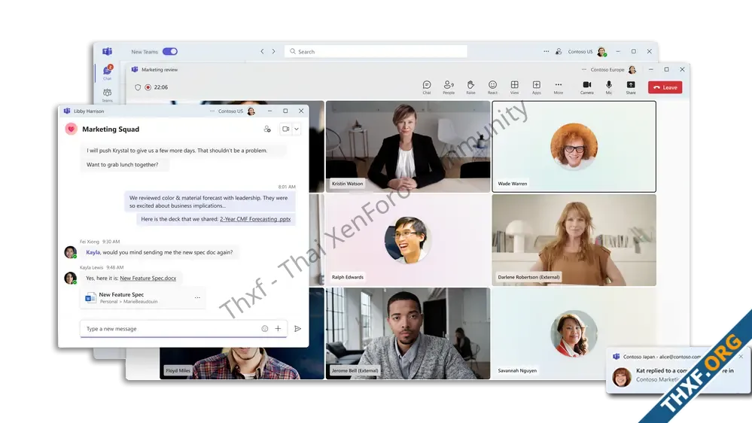Open chat window ellipsis menu

coord(212,111)
